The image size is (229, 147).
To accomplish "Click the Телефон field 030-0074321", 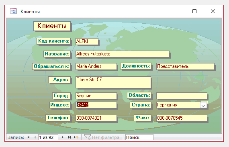I will pyautogui.click(x=96, y=118).
